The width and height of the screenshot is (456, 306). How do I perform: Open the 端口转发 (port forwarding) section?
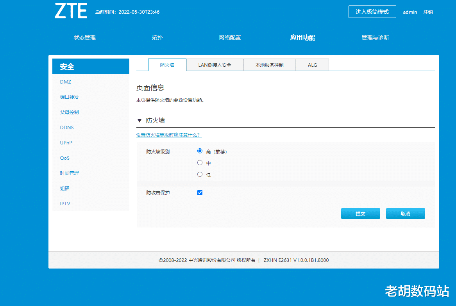(x=69, y=97)
